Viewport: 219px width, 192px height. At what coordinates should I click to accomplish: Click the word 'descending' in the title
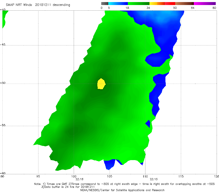62,5
